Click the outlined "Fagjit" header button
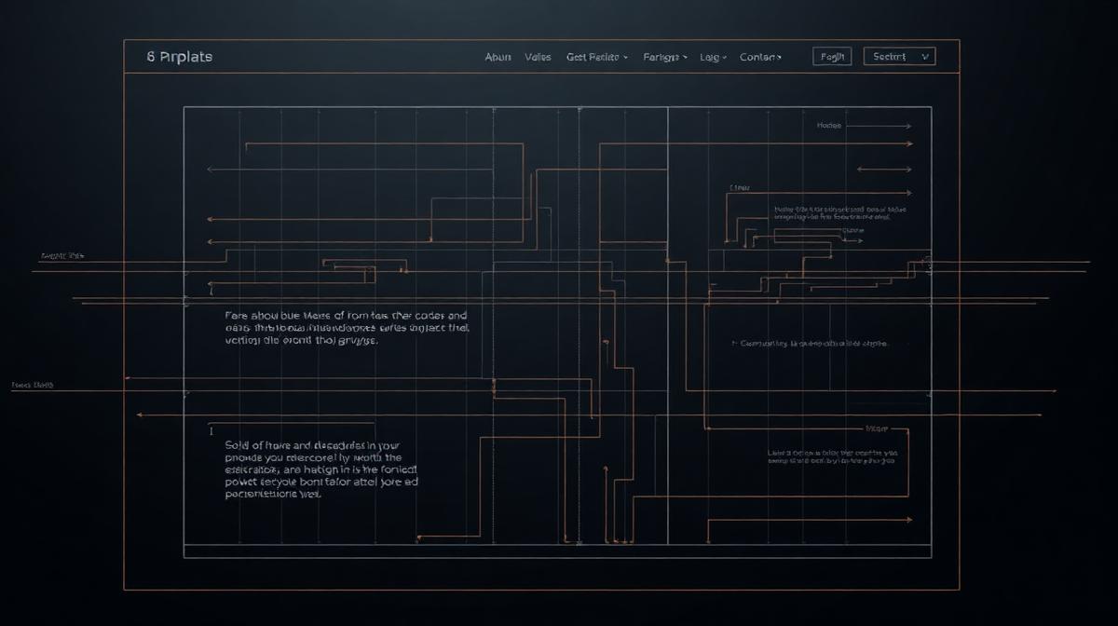This screenshot has height=626, width=1118. pos(832,57)
